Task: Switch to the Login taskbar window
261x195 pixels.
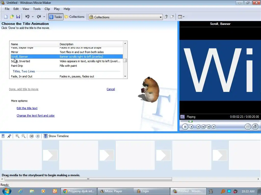Action: [x=151, y=191]
